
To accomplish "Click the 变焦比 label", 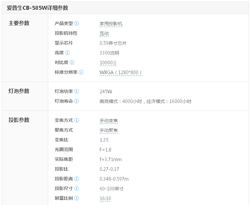I will [62, 140].
